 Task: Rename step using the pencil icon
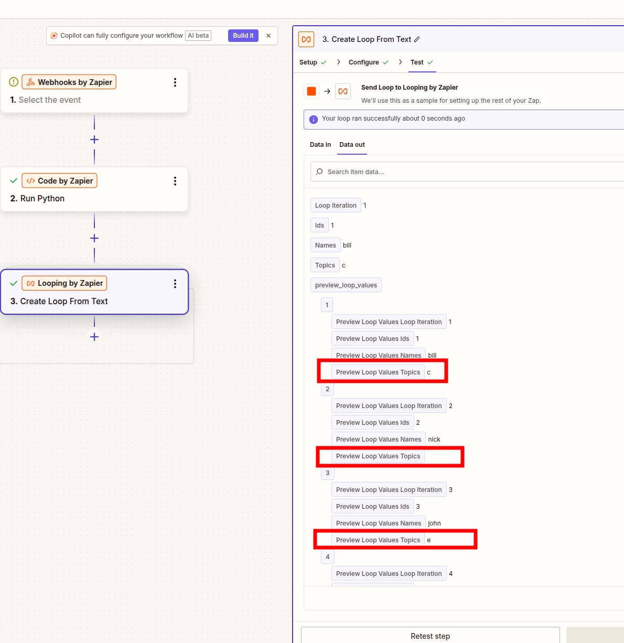click(x=417, y=39)
